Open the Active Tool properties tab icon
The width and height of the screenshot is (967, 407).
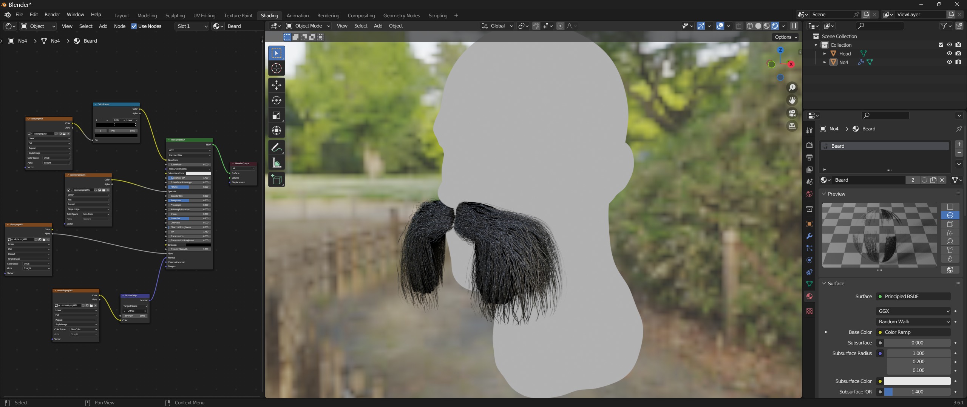(x=809, y=130)
